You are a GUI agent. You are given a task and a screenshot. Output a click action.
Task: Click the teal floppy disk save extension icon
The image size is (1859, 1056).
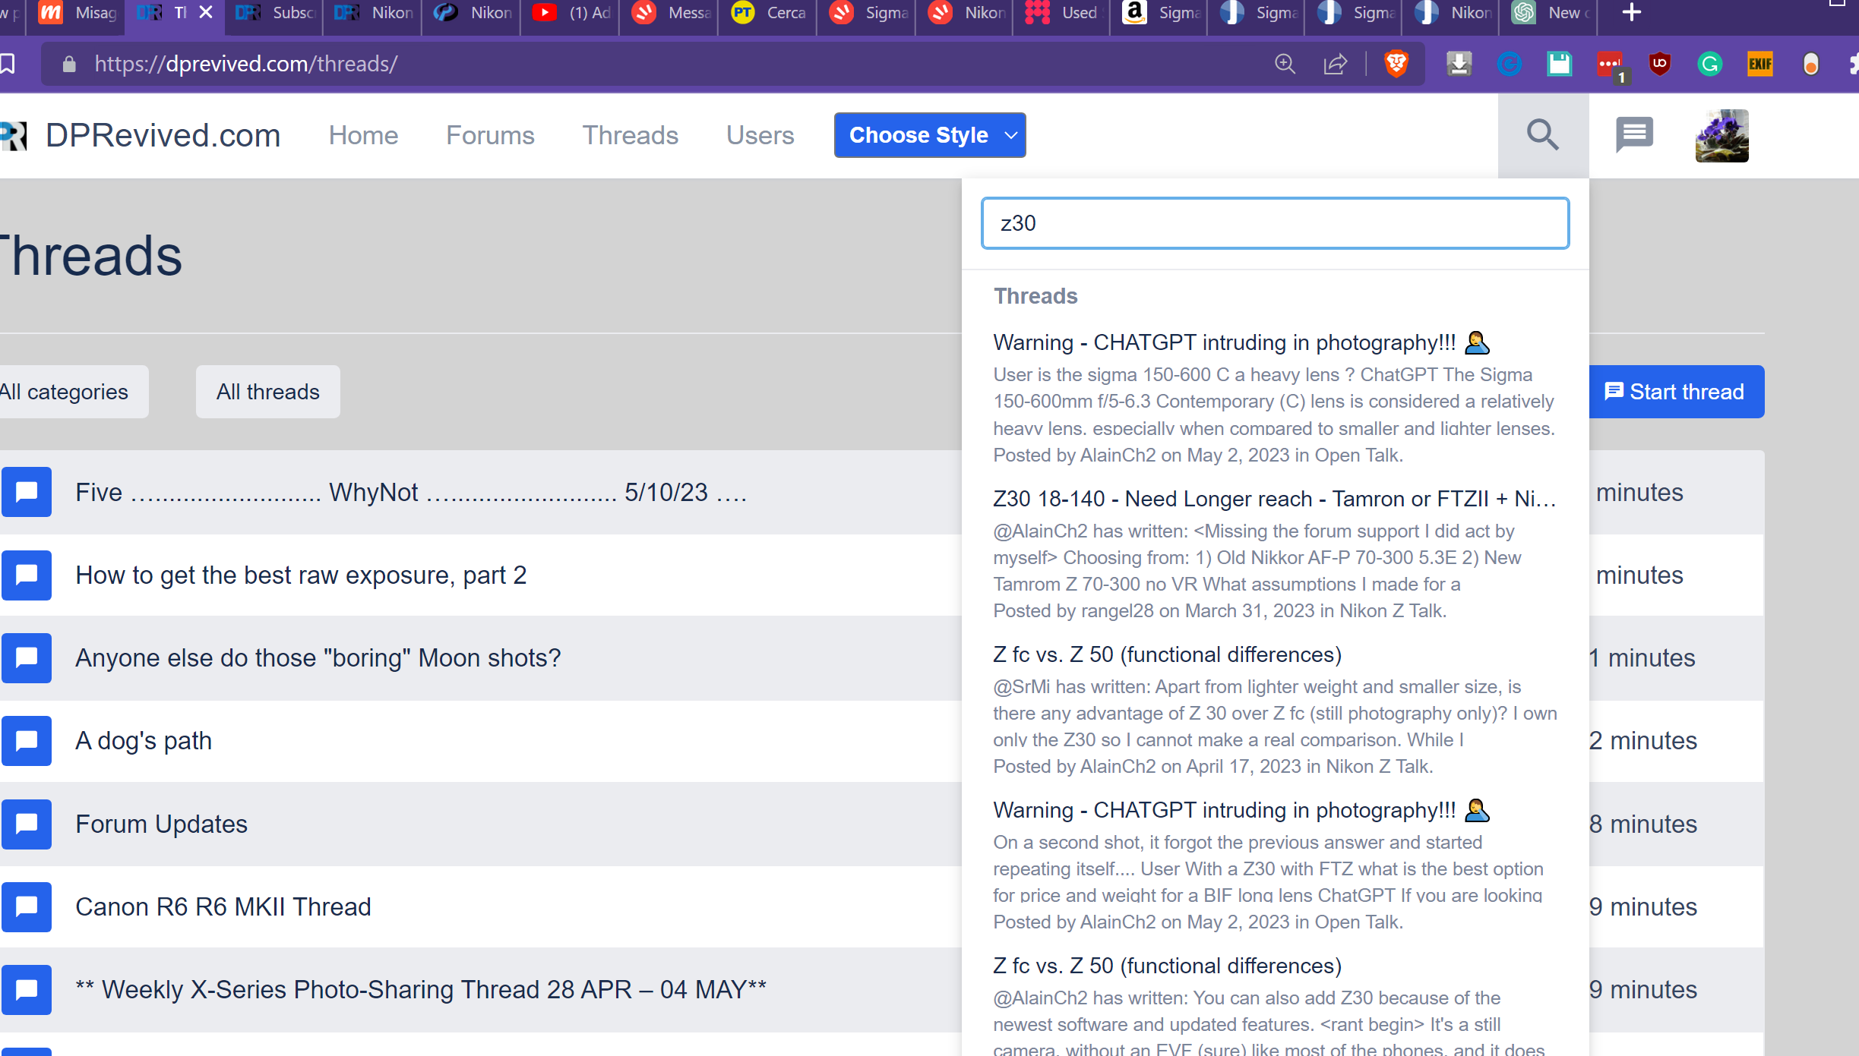pyautogui.click(x=1559, y=64)
